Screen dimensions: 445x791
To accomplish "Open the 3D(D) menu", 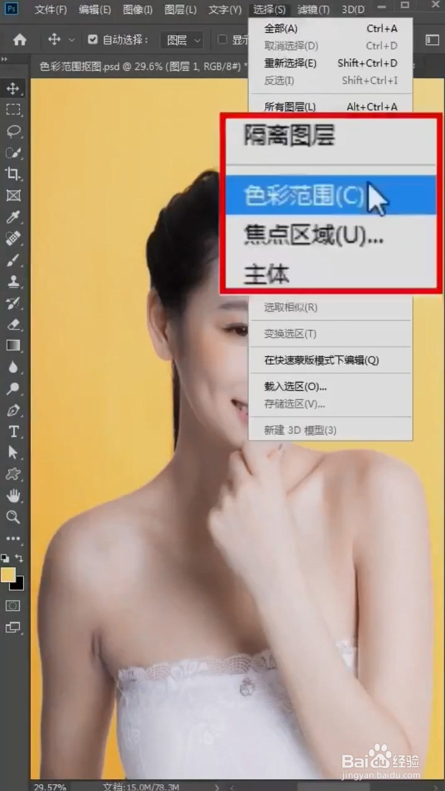I will coord(354,9).
